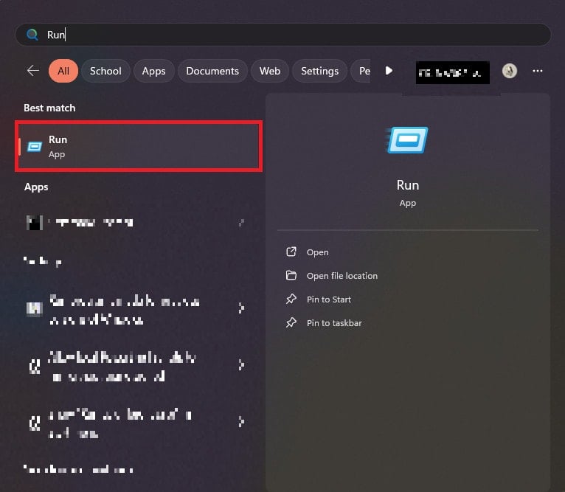The width and height of the screenshot is (565, 492).
Task: Open the user profile avatar
Action: point(510,71)
